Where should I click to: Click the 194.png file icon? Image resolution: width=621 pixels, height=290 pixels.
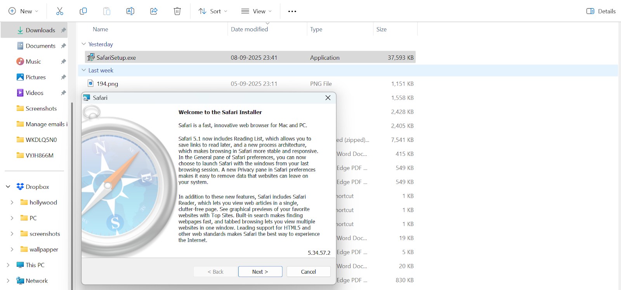pos(90,83)
